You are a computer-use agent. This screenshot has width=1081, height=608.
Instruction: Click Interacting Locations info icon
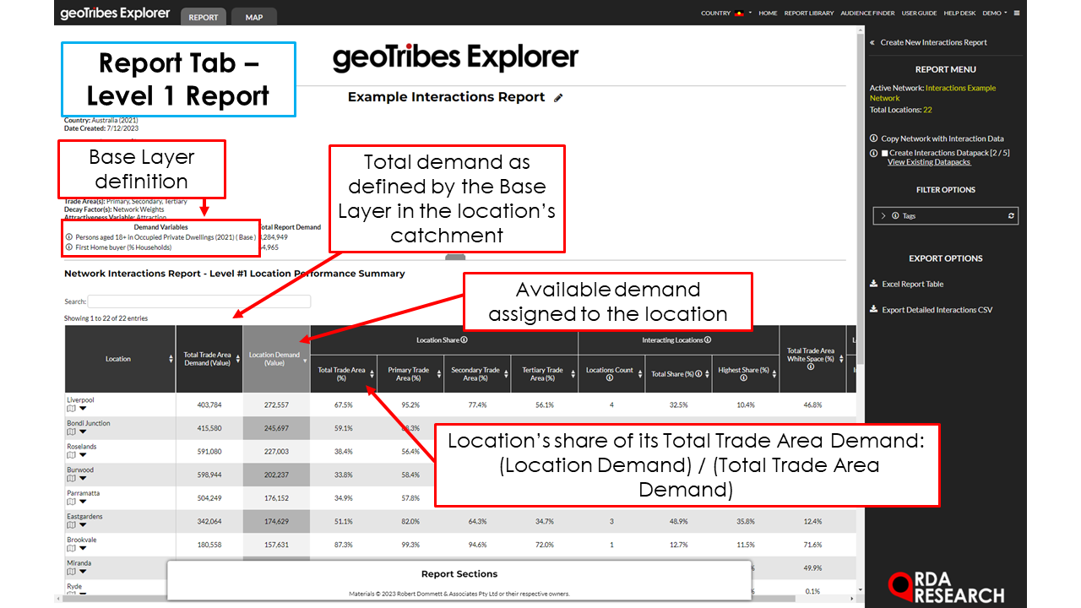708,340
